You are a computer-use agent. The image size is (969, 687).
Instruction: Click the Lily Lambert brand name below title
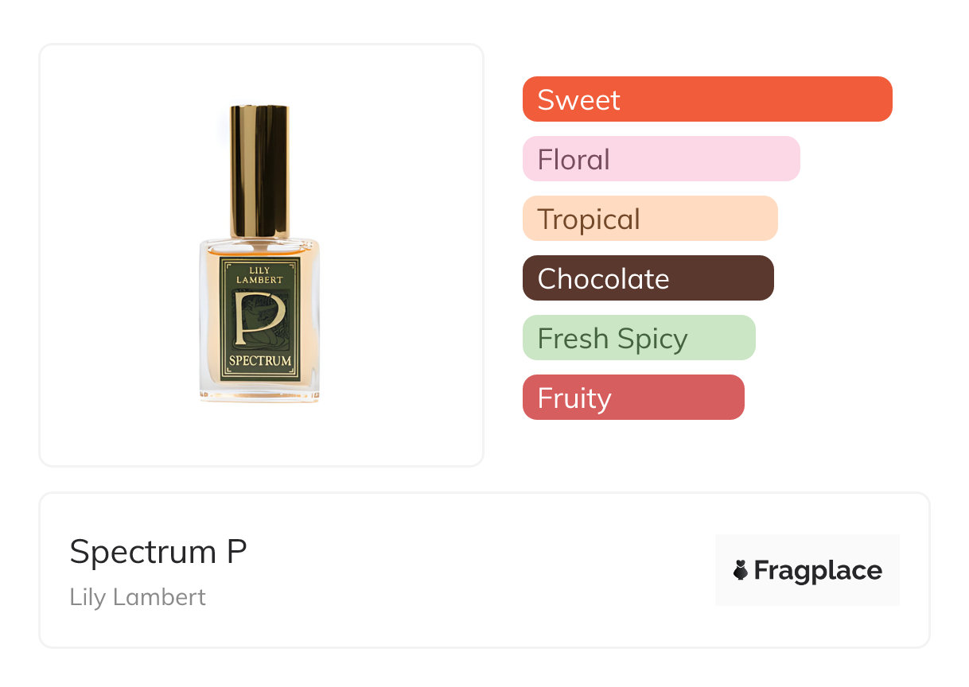pyautogui.click(x=138, y=597)
